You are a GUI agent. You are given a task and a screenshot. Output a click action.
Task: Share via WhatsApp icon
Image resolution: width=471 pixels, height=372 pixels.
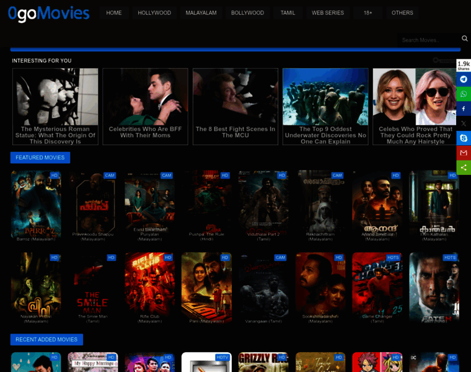pyautogui.click(x=464, y=94)
